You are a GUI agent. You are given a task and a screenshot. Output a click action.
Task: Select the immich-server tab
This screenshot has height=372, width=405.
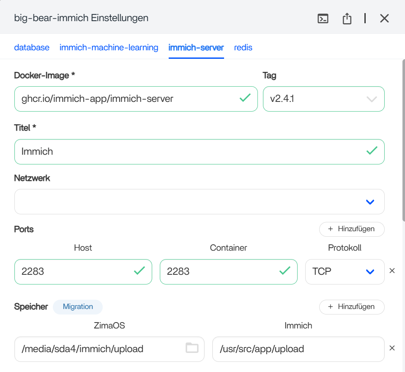196,47
